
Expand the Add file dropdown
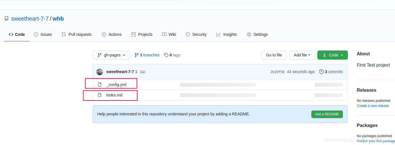tap(302, 55)
